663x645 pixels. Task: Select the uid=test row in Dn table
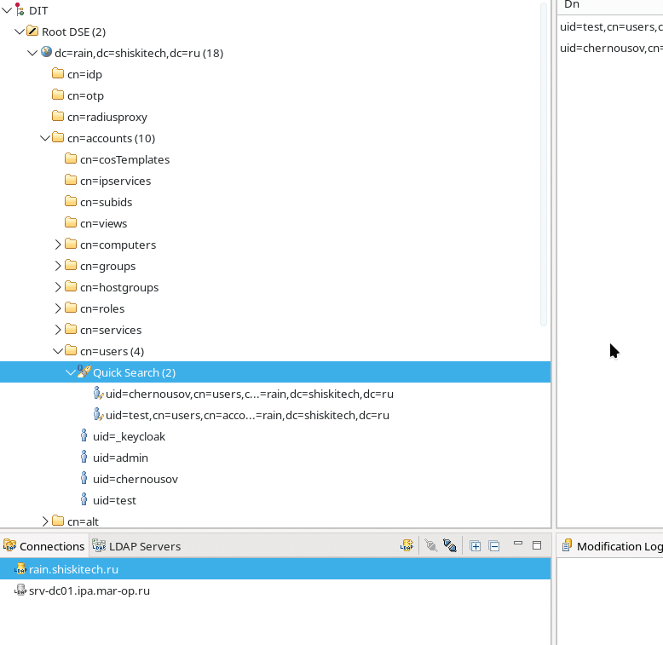[609, 26]
